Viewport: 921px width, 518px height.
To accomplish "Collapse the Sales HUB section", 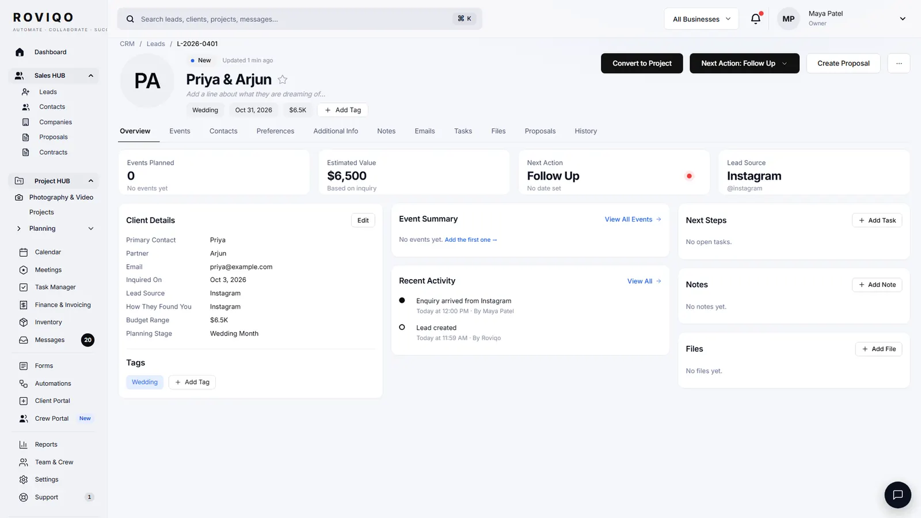I will point(91,75).
